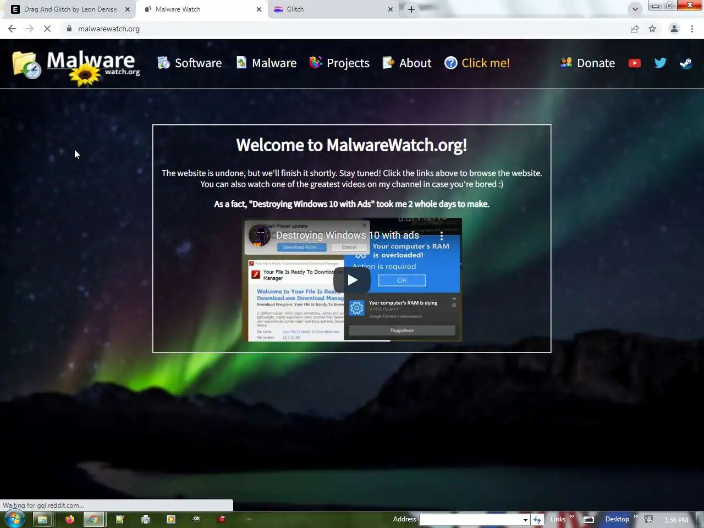Play the embedded YouTube video
This screenshot has height=528, width=704.
352,280
